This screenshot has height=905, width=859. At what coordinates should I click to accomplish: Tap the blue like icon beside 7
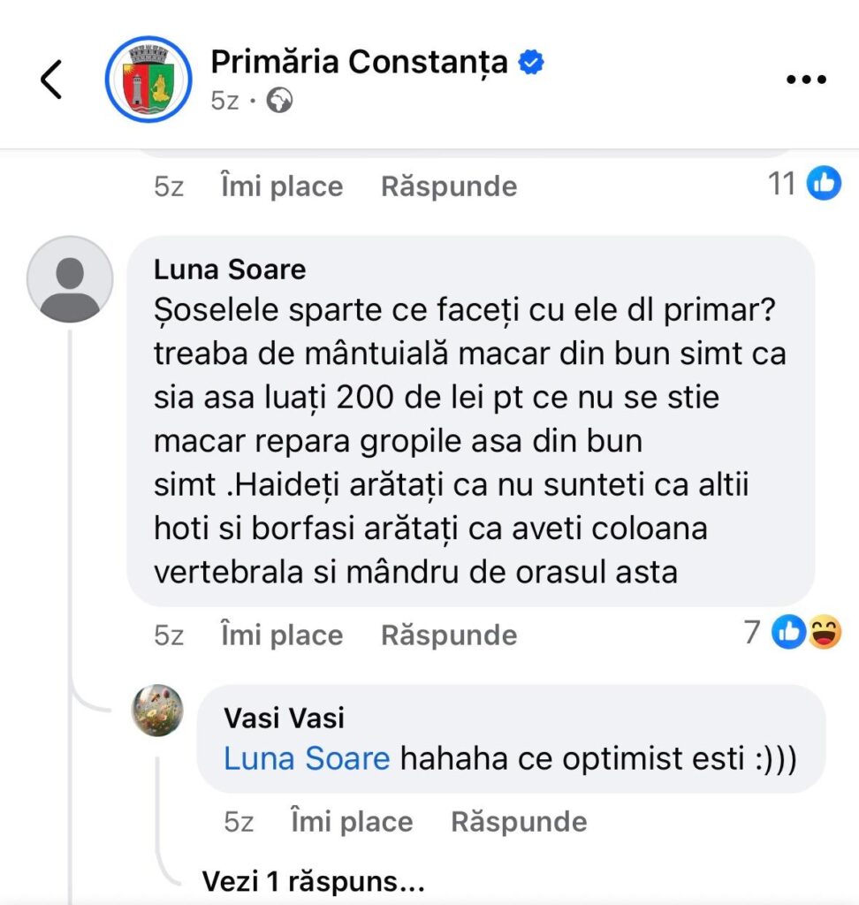[x=787, y=633]
